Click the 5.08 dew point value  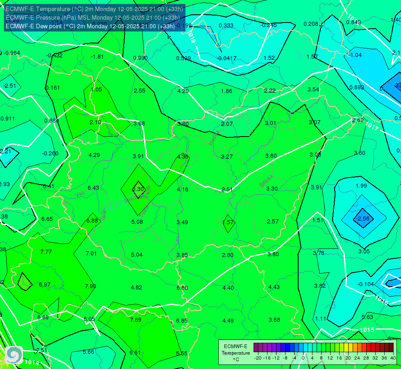137,222
